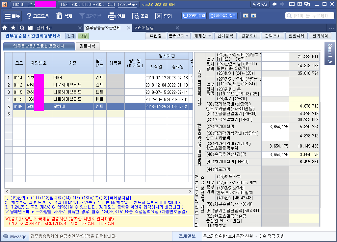Click the 조회 search document icon
Viewport: 337px width, 242px height.
(x=136, y=16)
